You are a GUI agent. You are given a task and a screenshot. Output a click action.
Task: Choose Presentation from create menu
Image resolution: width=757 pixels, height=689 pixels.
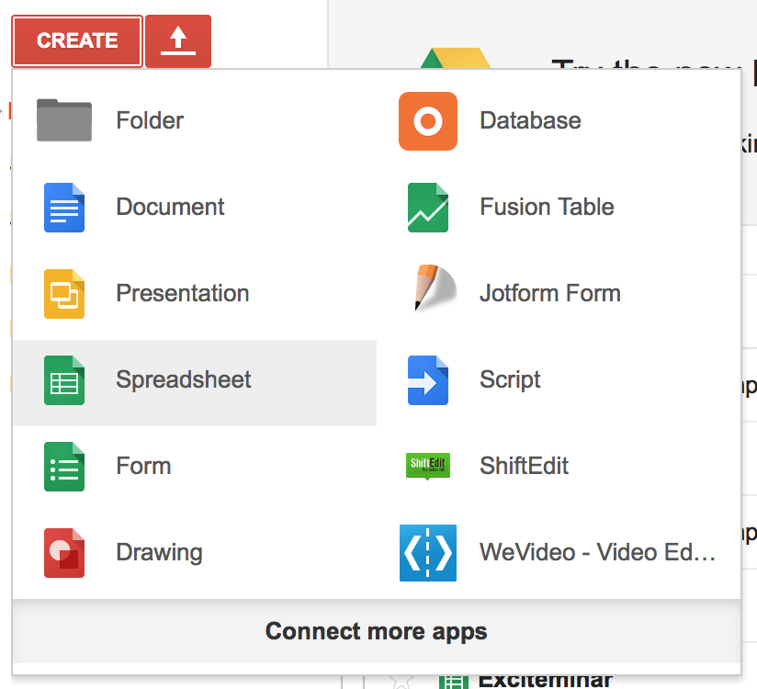point(183,293)
